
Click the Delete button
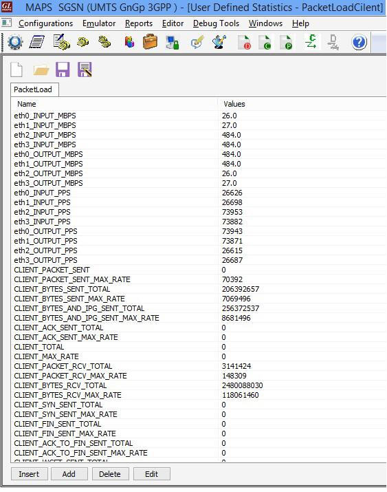click(110, 474)
